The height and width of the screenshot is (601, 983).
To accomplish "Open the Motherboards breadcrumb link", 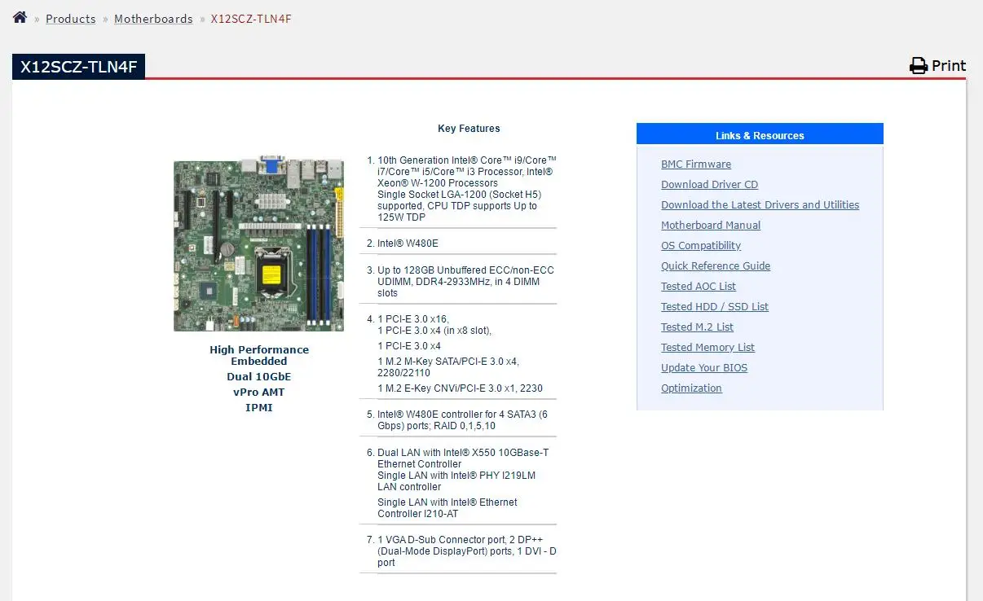I will coord(153,19).
